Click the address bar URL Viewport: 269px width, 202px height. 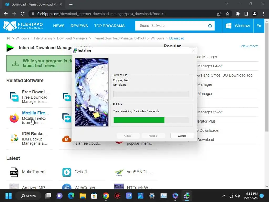[x=101, y=14]
